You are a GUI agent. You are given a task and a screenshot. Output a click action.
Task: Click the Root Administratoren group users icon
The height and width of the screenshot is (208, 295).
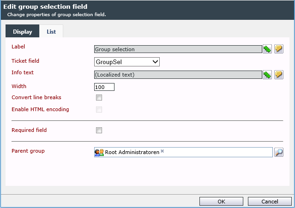point(99,152)
